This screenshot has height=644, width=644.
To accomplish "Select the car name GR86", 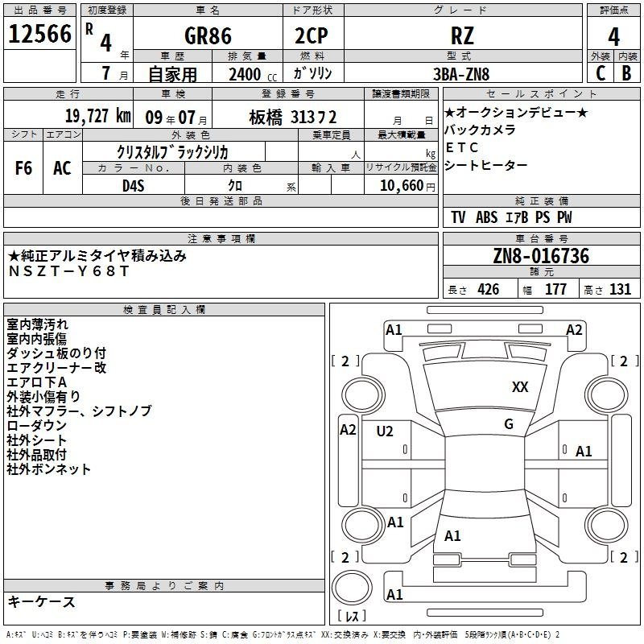I will (207, 35).
